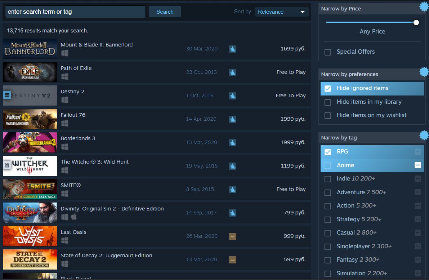Click the gear badge on Narrow by Price panel
The image size is (429, 280).
[424, 6]
